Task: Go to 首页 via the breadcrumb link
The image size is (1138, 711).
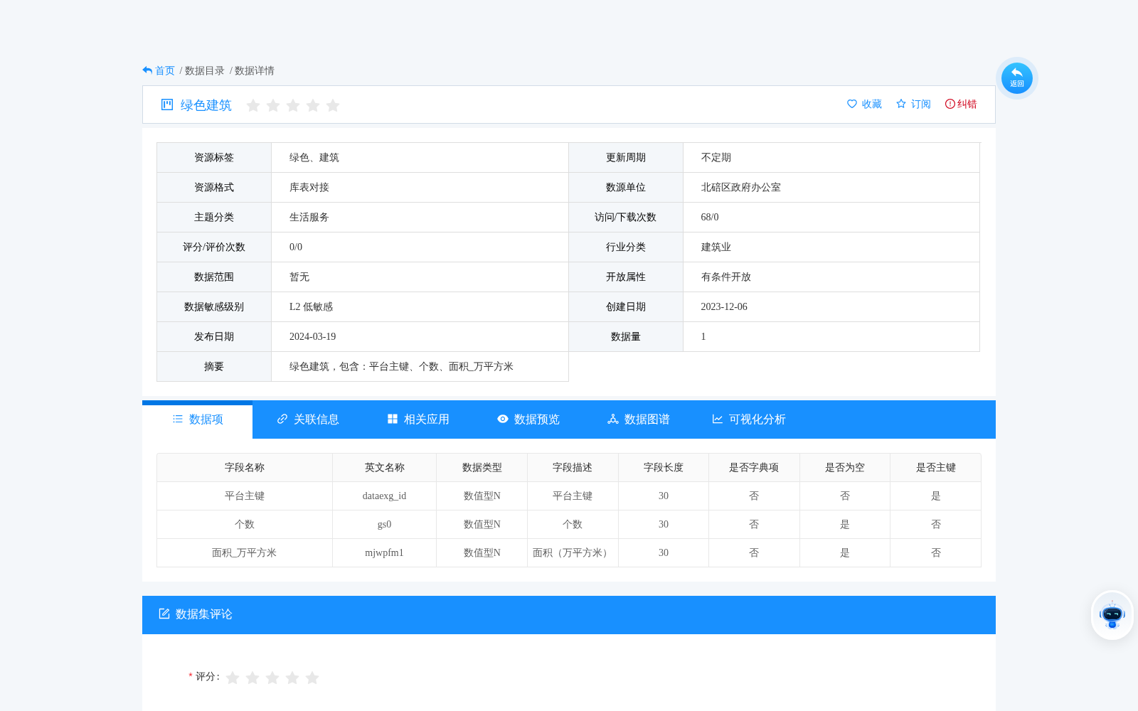Action: point(165,70)
